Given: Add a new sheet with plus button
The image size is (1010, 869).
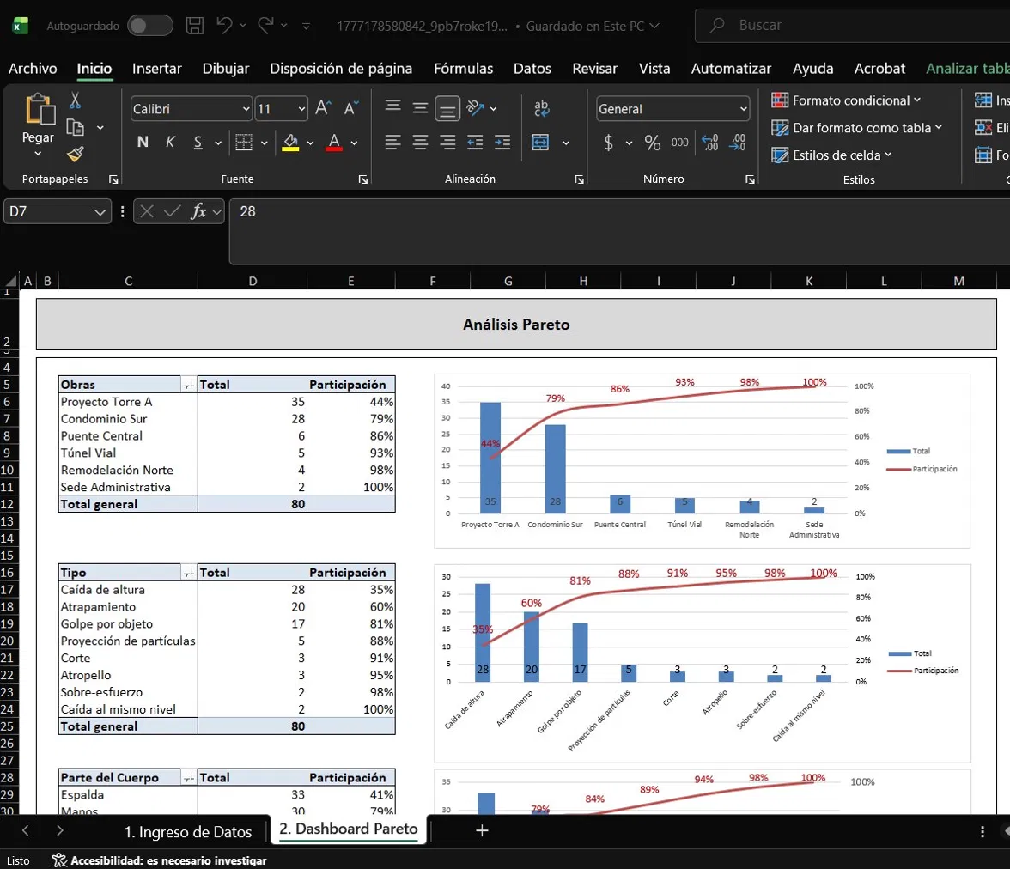Looking at the screenshot, I should pyautogui.click(x=482, y=831).
